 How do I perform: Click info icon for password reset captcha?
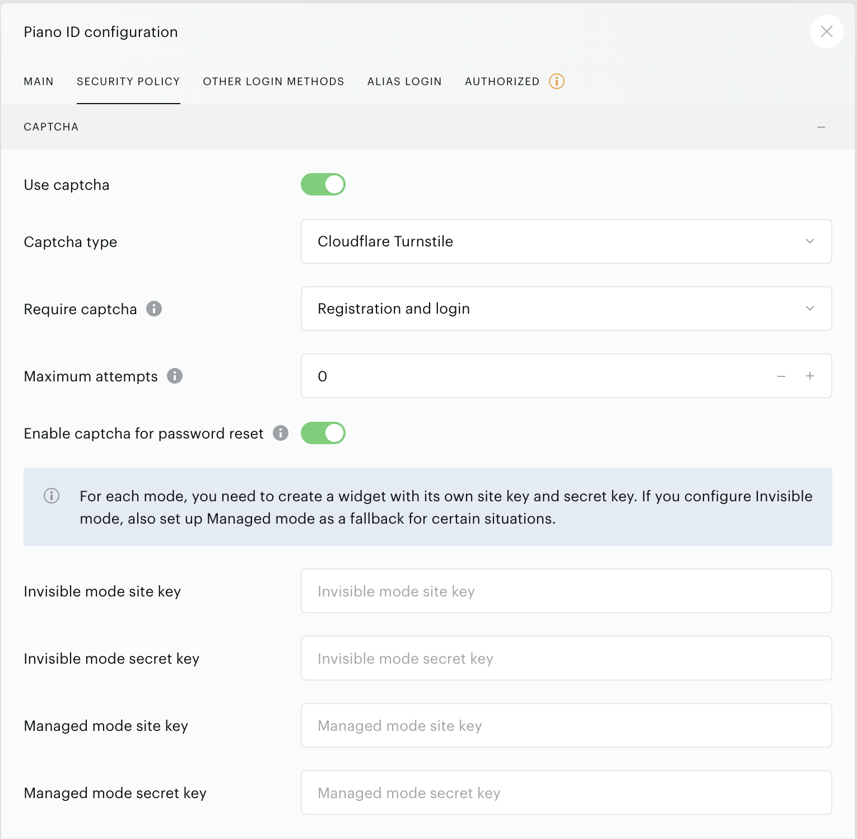[281, 433]
